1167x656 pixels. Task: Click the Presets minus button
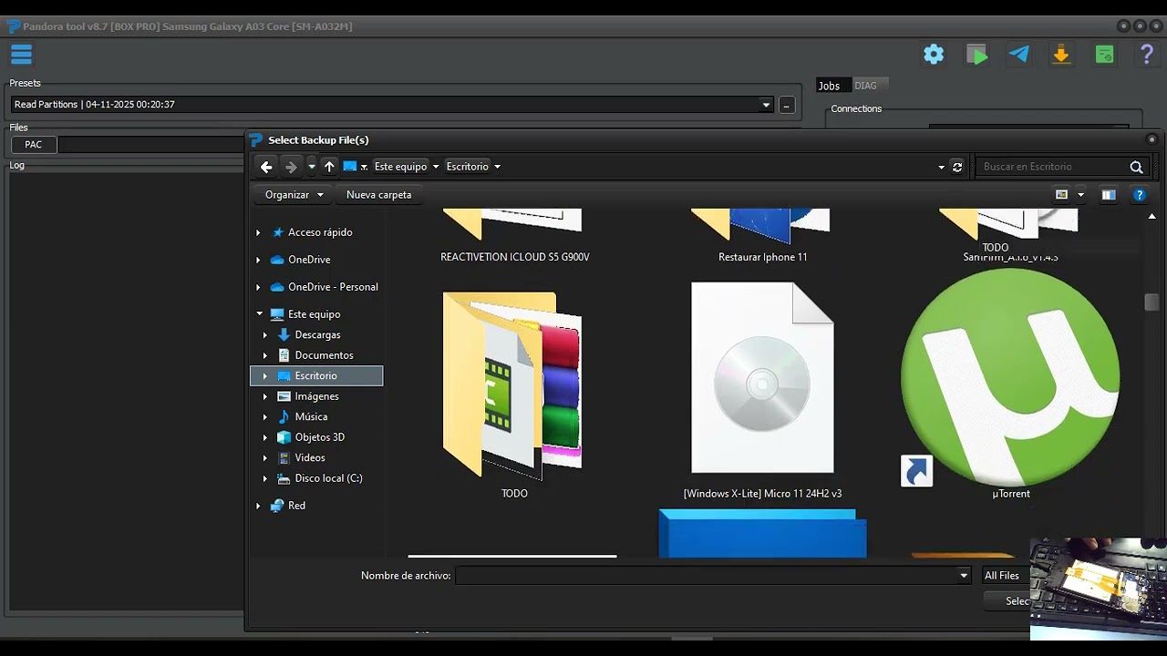click(786, 105)
